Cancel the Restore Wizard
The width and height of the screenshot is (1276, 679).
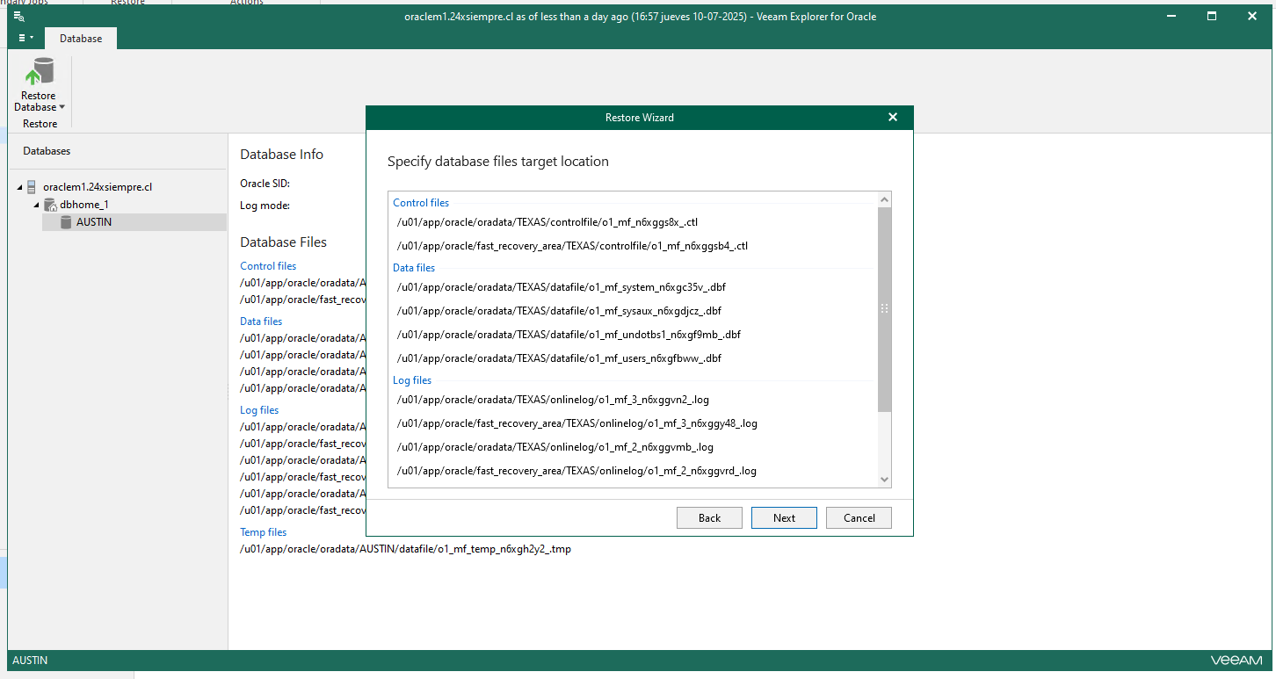pos(859,518)
